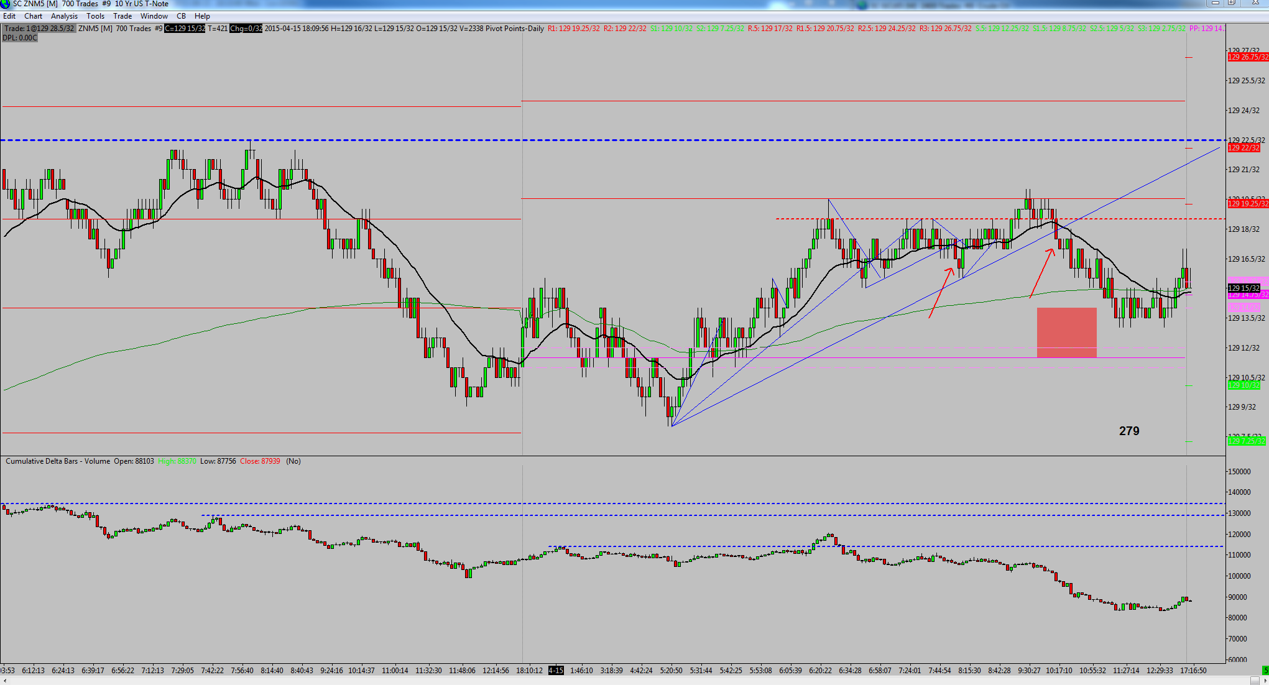This screenshot has width=1269, height=685.
Task: Click the 'Chg=0/32' change value
Action: click(246, 29)
